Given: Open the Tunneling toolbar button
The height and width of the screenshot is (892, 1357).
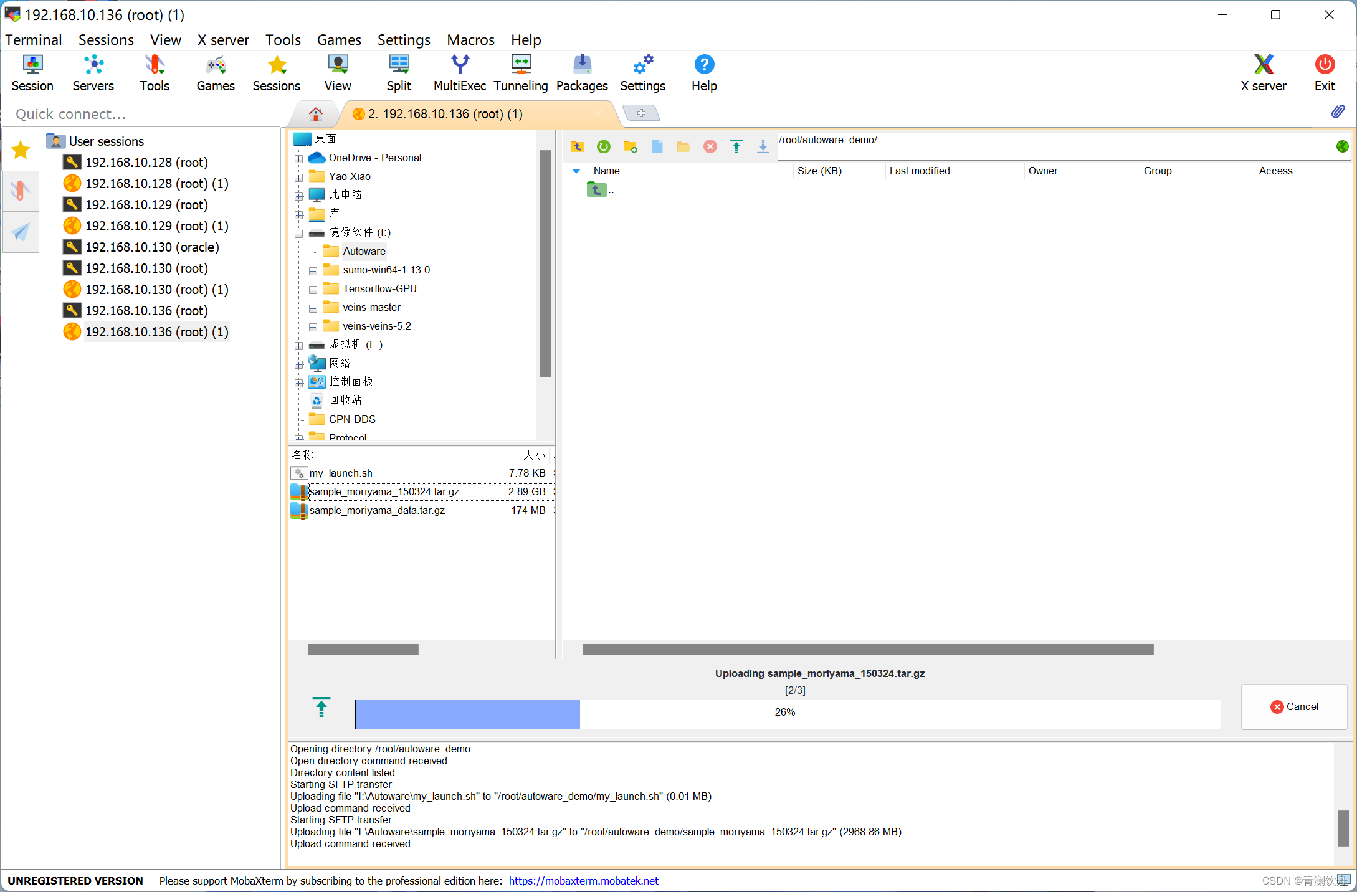Looking at the screenshot, I should tap(521, 74).
